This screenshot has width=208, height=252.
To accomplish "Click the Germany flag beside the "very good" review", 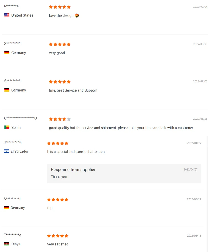I will (x=7, y=53).
